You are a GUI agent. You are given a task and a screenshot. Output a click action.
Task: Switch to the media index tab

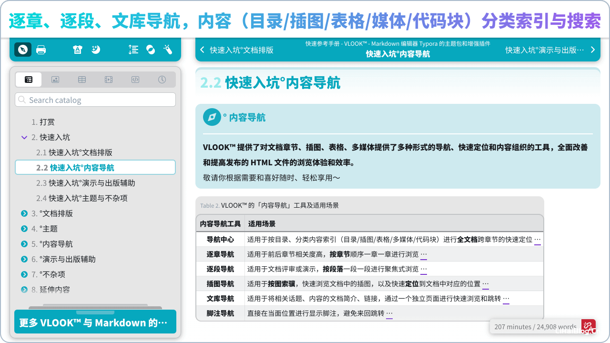(x=109, y=80)
